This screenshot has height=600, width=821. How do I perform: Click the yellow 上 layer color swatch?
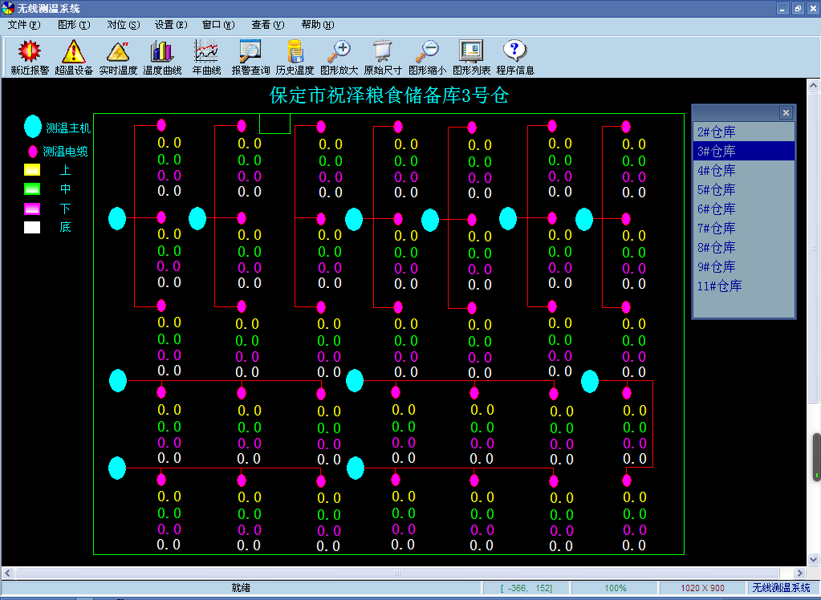pyautogui.click(x=32, y=169)
